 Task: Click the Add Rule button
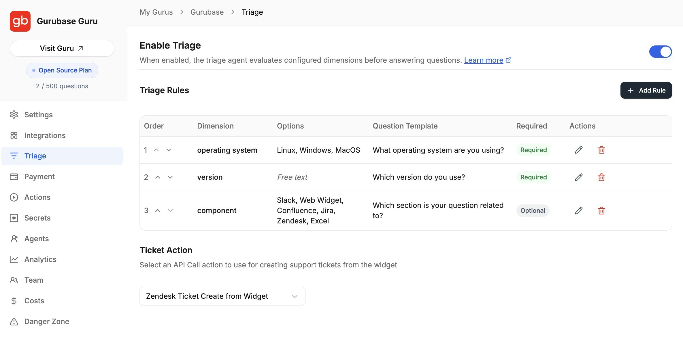(646, 90)
